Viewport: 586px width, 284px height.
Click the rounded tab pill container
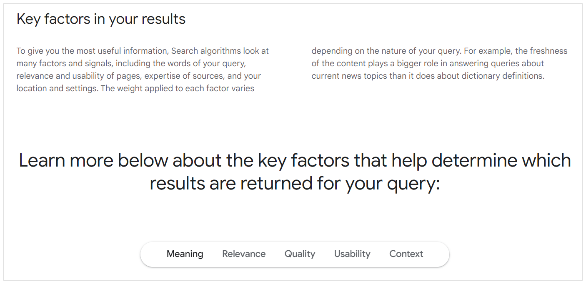[x=295, y=254]
